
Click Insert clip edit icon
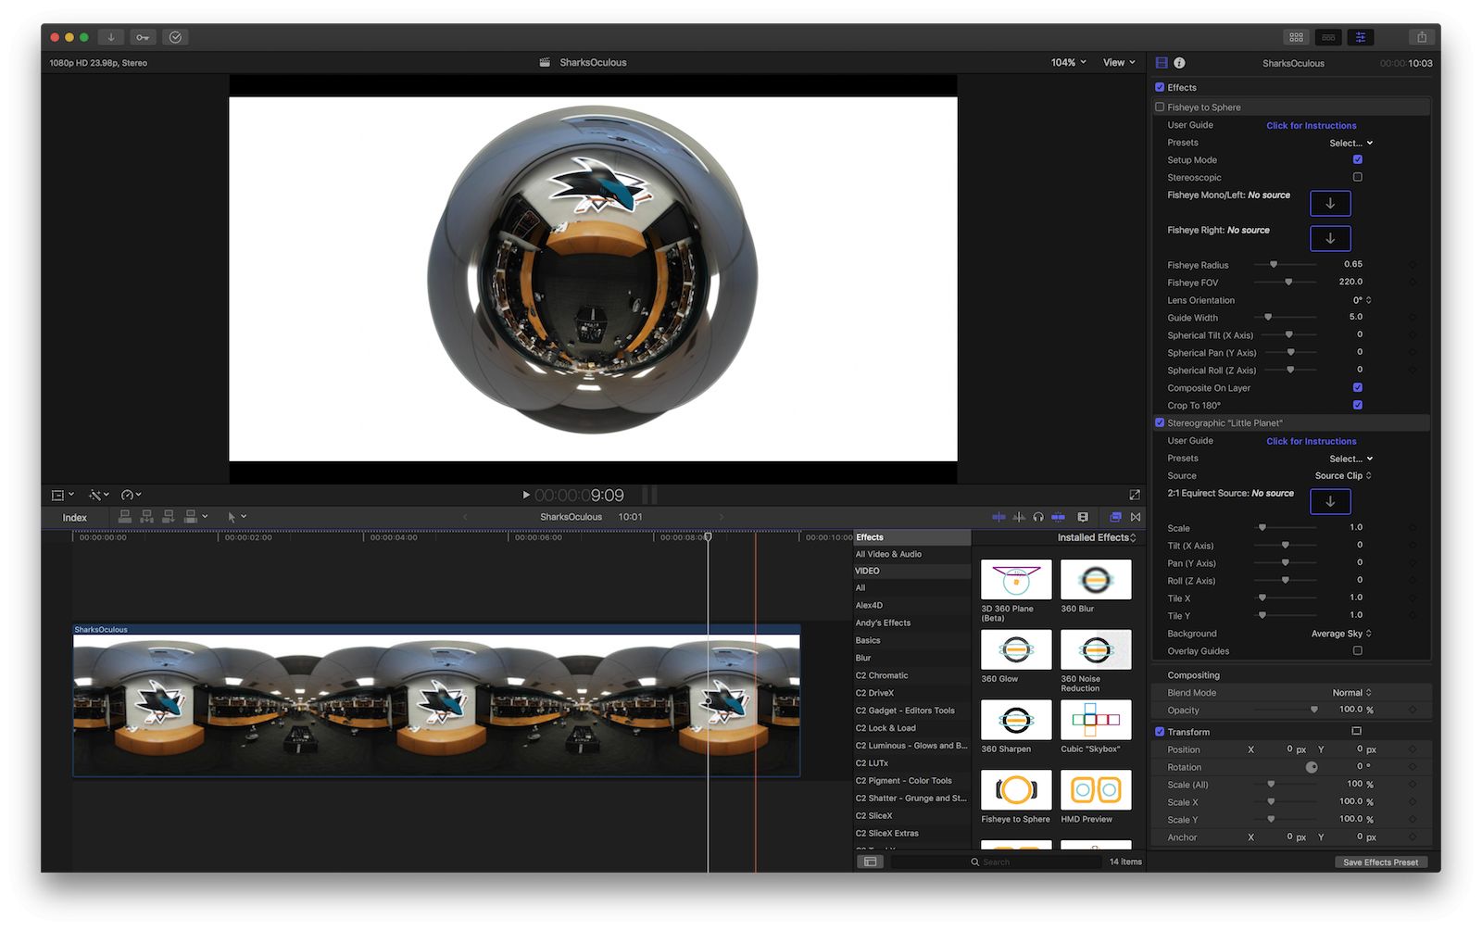(146, 517)
